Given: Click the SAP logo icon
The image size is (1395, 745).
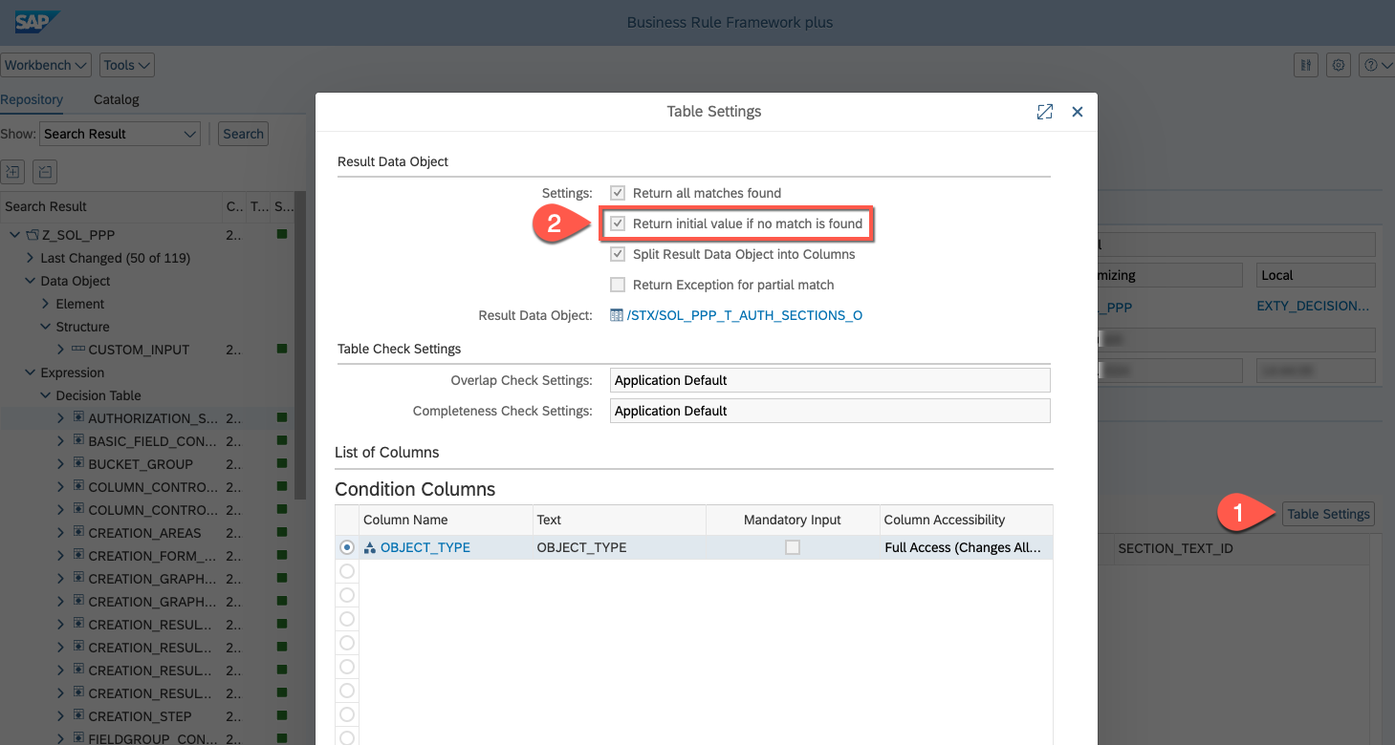Looking at the screenshot, I should pos(37,22).
